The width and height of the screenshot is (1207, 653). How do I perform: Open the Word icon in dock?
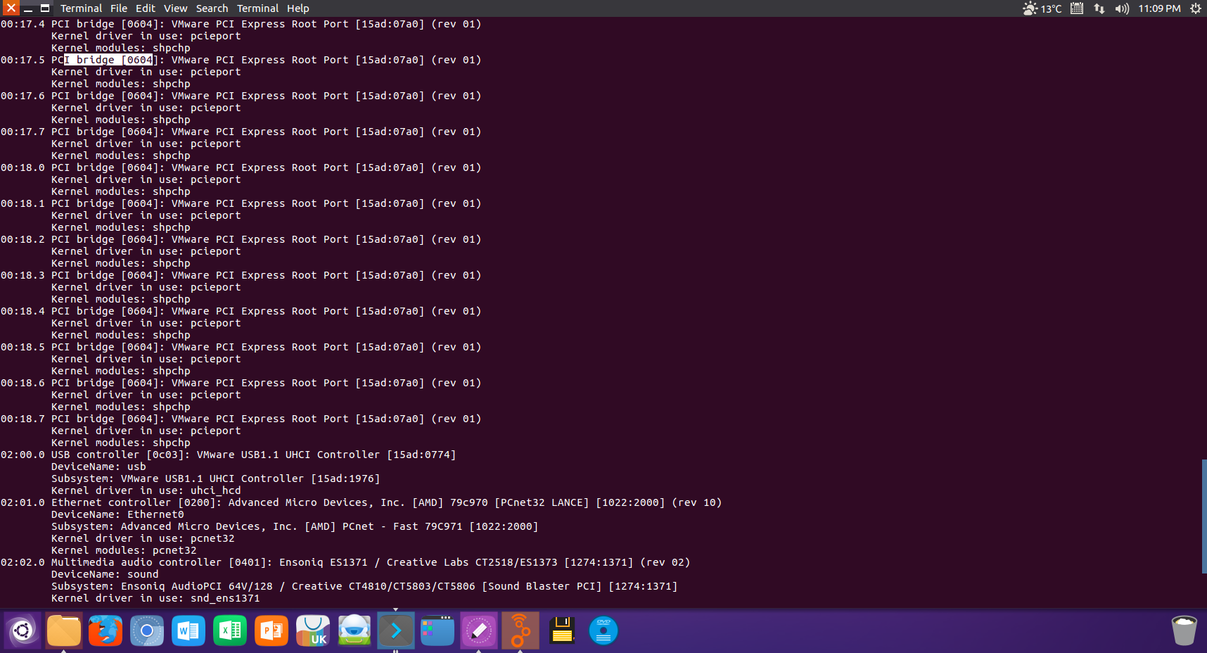[x=189, y=630]
